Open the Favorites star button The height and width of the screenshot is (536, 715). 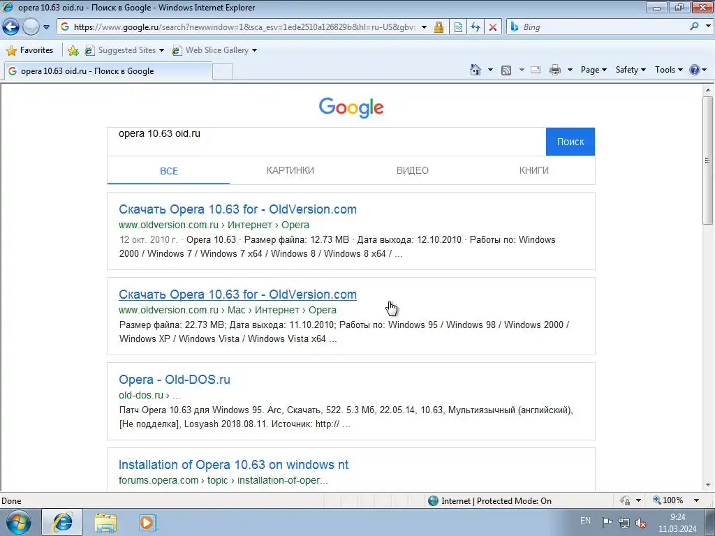(30, 50)
